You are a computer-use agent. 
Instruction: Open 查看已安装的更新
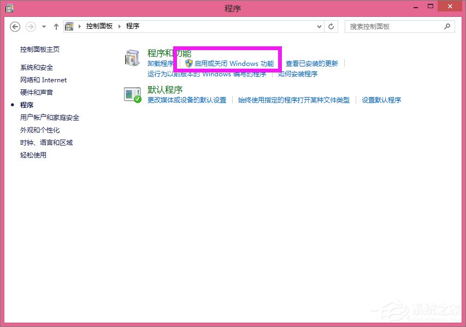312,63
